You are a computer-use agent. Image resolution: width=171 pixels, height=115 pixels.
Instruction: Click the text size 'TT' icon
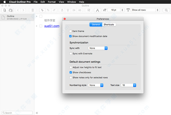point(105,10)
